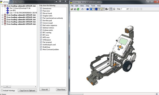Toggle the Model loop checkbox
Image resolution: width=159 pixels, height=95 pixels.
(41, 47)
